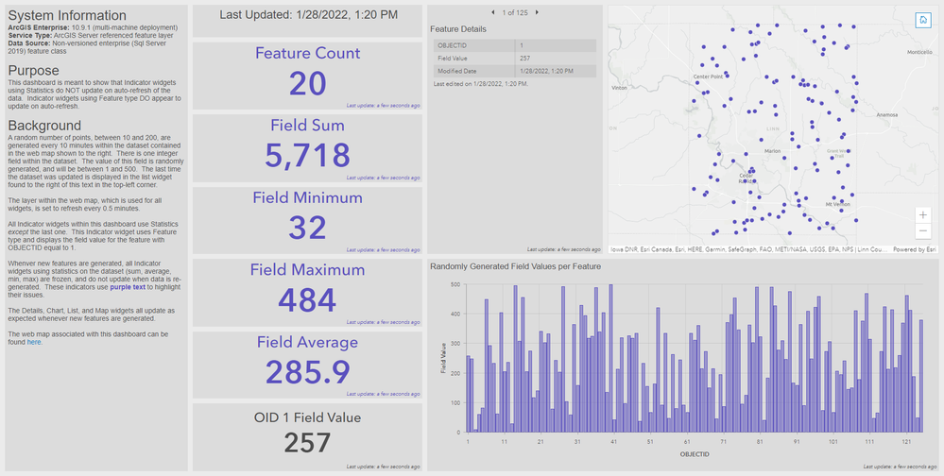Image resolution: width=944 pixels, height=476 pixels.
Task: Zoom out on the map
Action: click(923, 231)
